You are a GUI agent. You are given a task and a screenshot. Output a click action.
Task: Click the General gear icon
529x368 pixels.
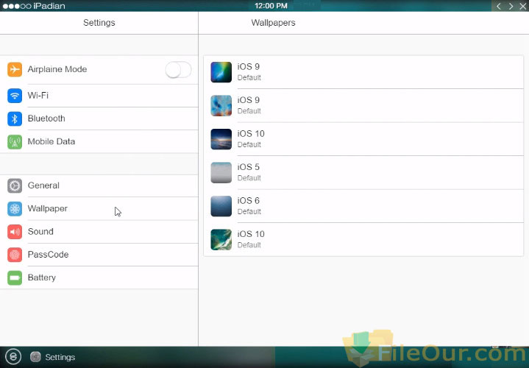[x=15, y=185]
